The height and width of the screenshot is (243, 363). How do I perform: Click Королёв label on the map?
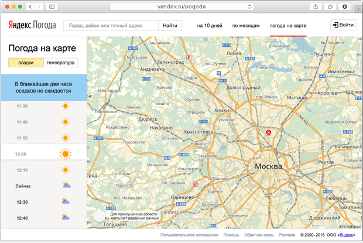[x=327, y=93]
